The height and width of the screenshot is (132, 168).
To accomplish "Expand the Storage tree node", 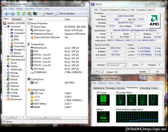I will pyautogui.click(x=5, y=73).
